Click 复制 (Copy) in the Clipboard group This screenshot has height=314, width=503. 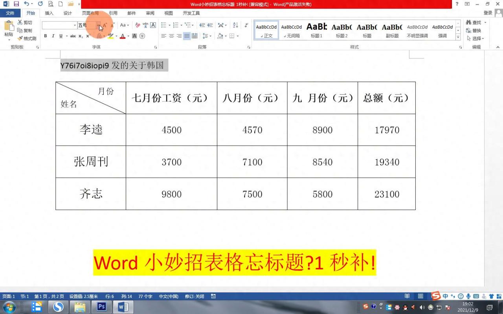pos(26,31)
